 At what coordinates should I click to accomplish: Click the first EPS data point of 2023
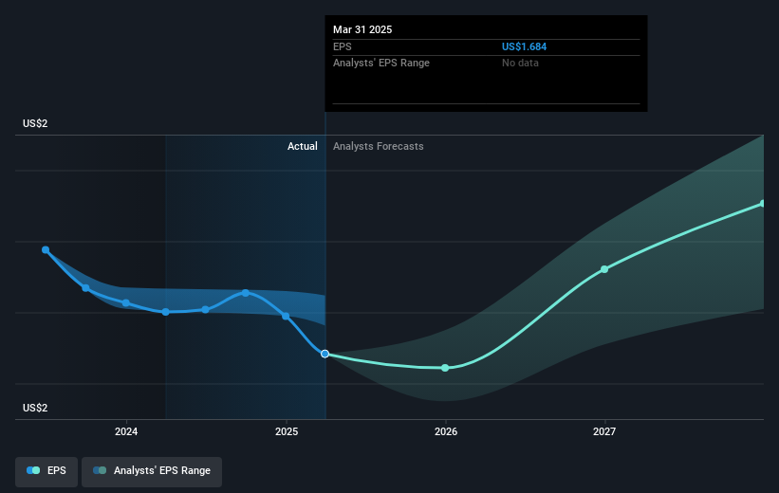tap(46, 249)
